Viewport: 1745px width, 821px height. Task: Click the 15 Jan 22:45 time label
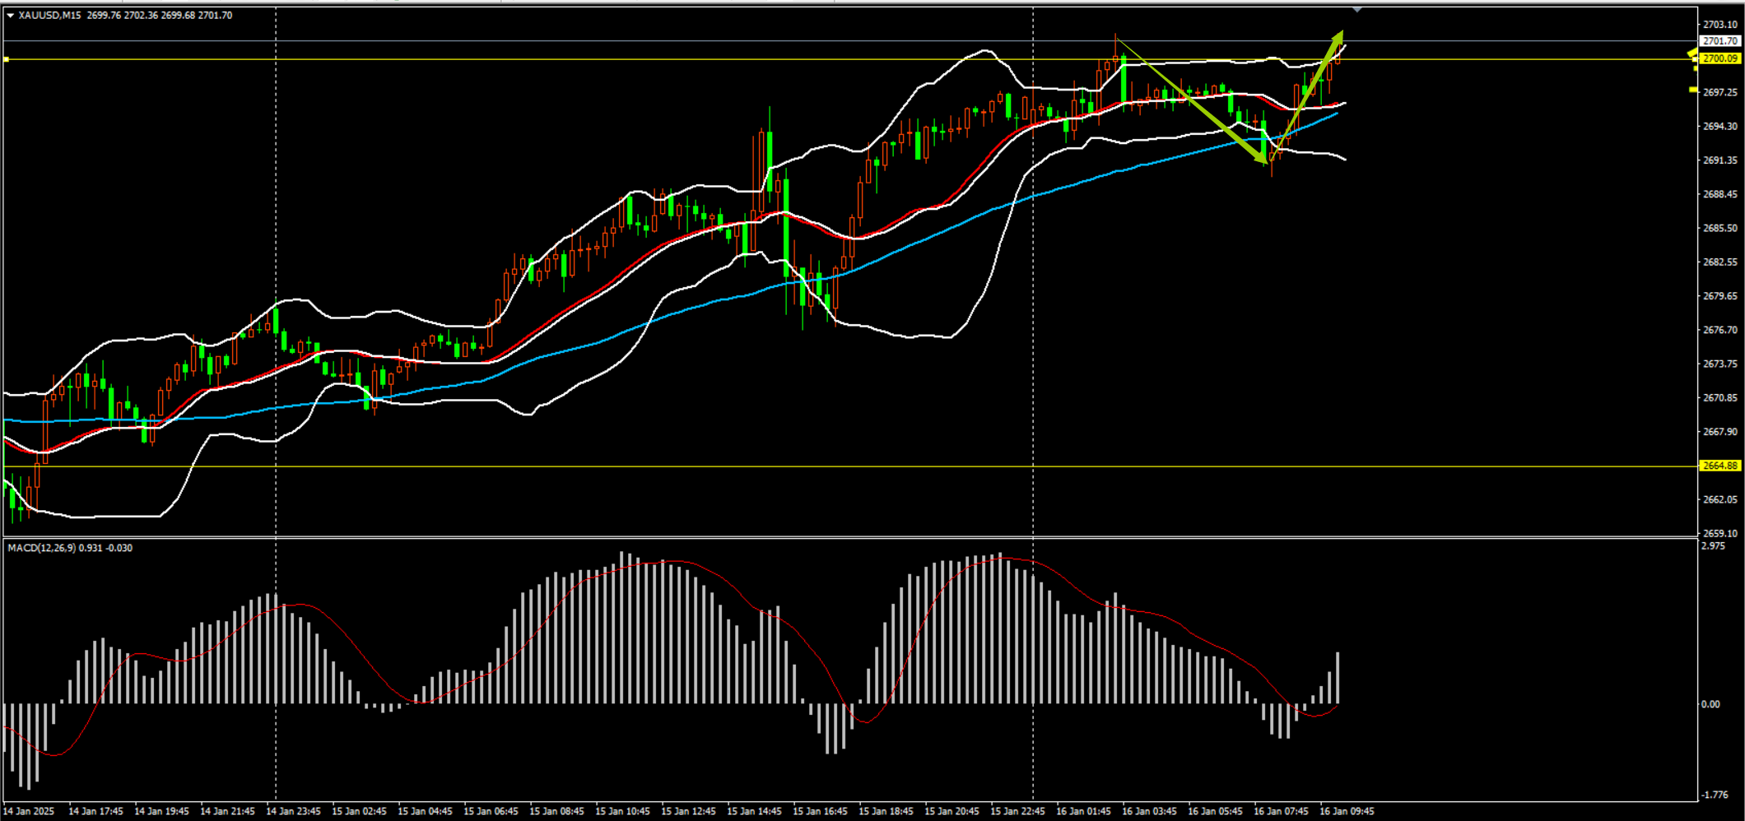tap(1017, 811)
